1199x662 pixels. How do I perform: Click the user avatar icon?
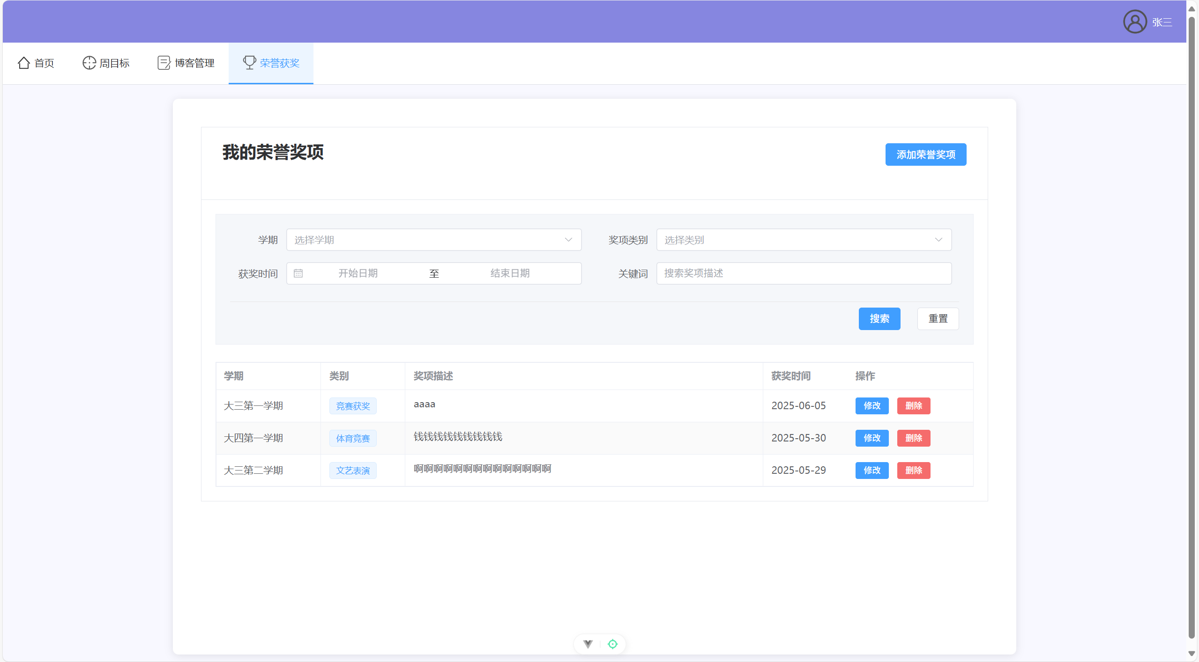[x=1134, y=22]
